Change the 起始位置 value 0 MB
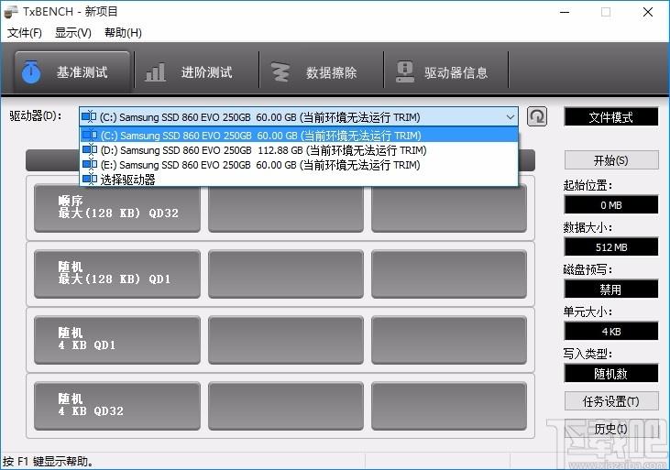670x470 pixels. tap(611, 204)
